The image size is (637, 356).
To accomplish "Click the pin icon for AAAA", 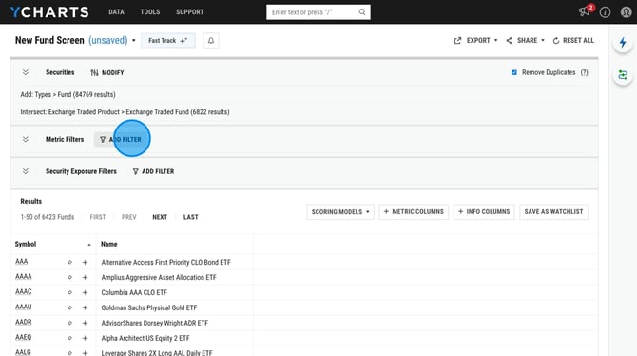I will click(69, 277).
